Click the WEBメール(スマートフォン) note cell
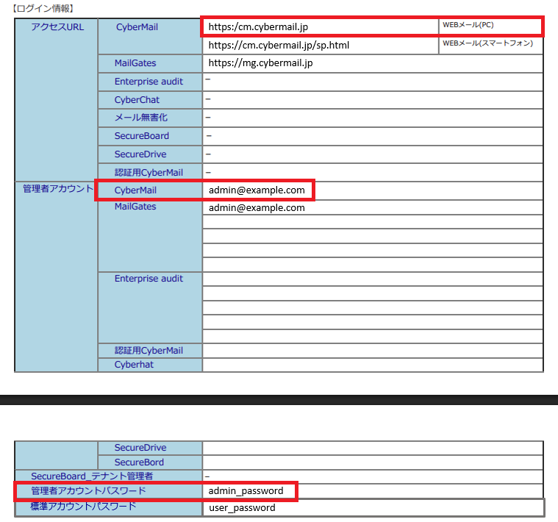The image size is (558, 522). coord(487,43)
